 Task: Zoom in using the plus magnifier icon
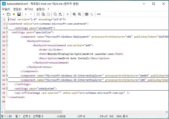pos(74,14)
